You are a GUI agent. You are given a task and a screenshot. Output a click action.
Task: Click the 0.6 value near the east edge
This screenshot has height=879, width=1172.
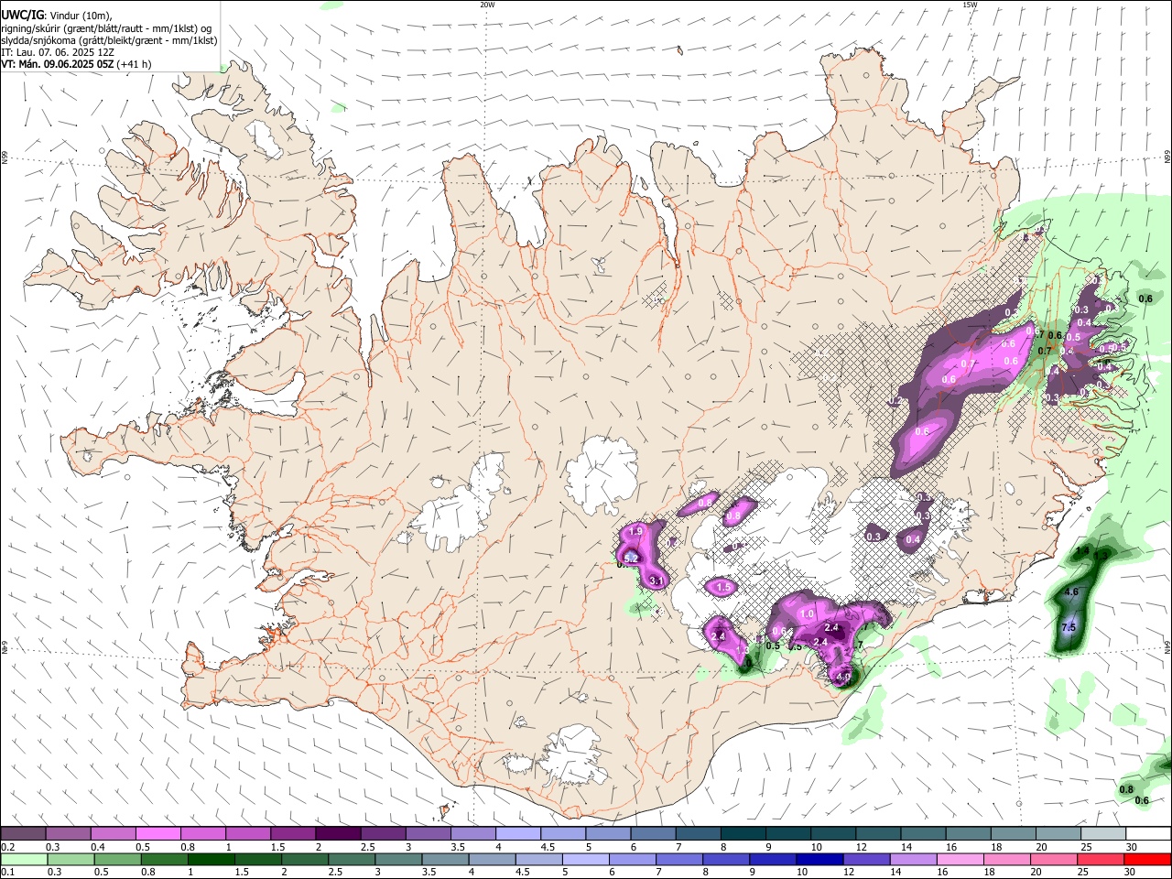(1145, 298)
